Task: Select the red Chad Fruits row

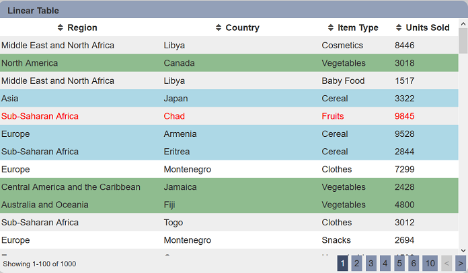Action: point(229,116)
